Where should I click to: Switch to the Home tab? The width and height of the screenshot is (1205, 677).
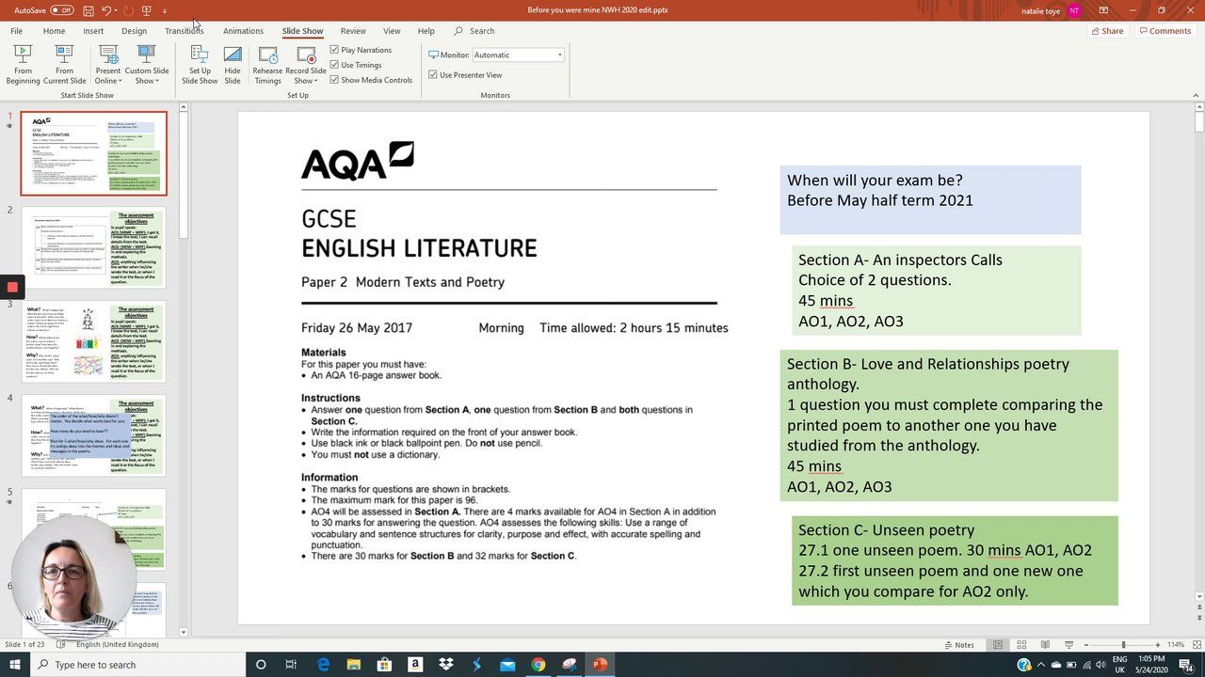coord(54,31)
